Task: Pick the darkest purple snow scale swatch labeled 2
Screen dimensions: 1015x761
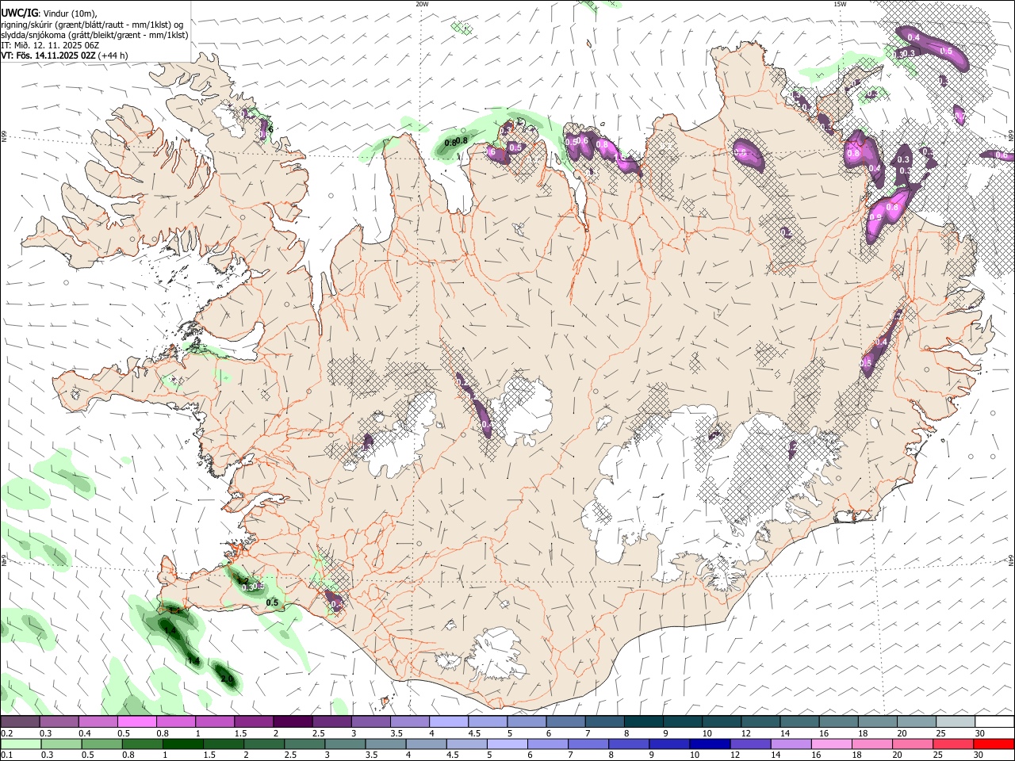Action: pyautogui.click(x=293, y=721)
